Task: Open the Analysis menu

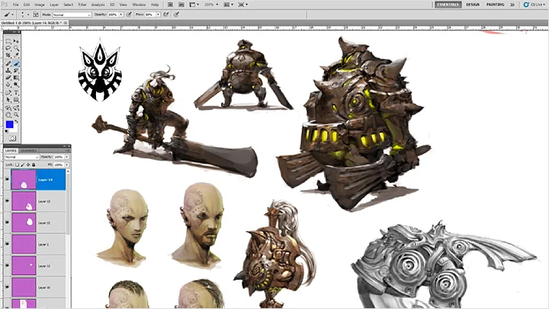Action: tap(98, 5)
